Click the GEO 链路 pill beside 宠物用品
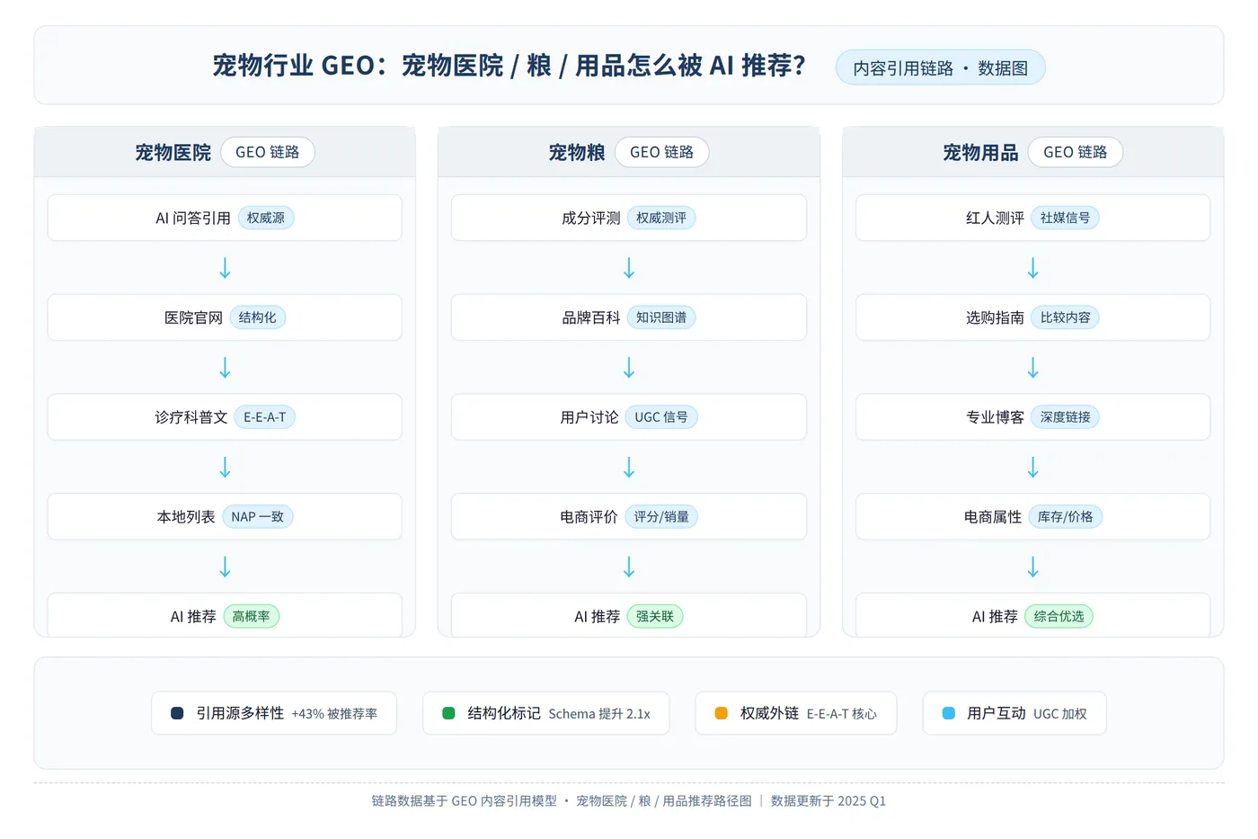 (1076, 152)
